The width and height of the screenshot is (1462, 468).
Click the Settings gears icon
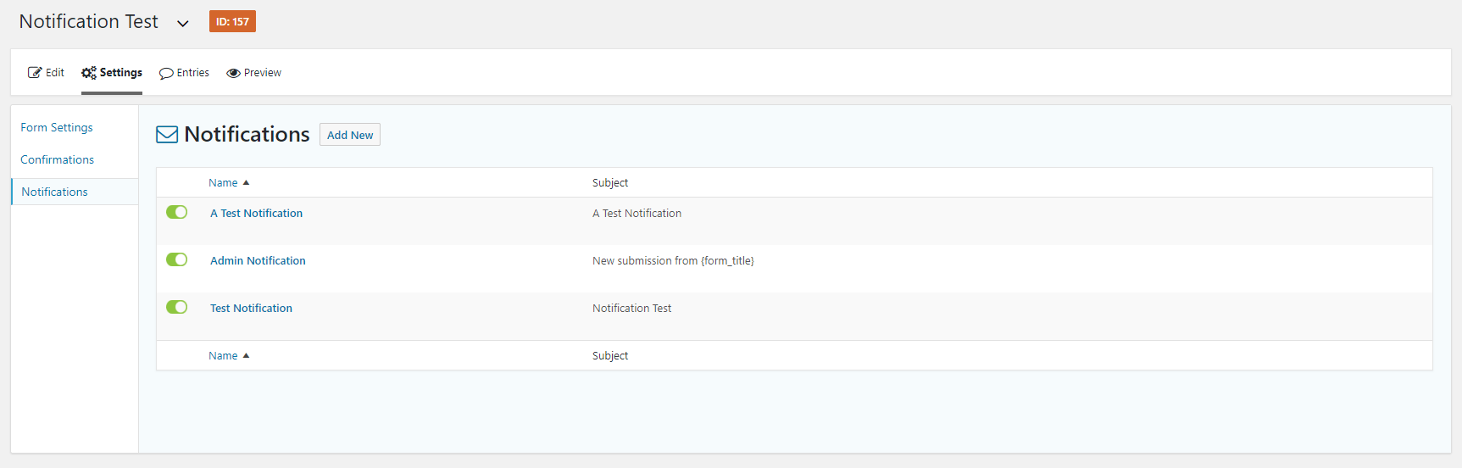click(x=89, y=73)
